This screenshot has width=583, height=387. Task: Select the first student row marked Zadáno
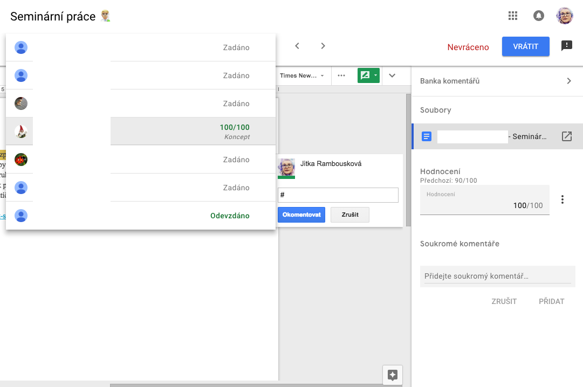click(141, 47)
